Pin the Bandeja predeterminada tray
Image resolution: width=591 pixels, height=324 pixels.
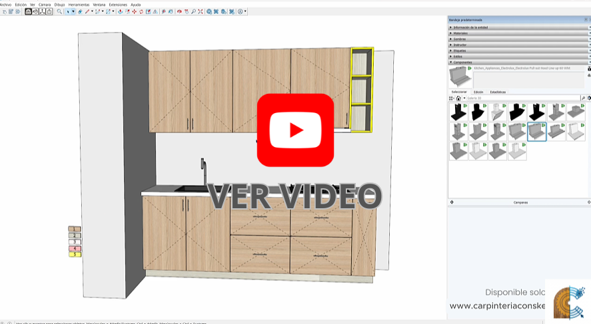(x=586, y=19)
